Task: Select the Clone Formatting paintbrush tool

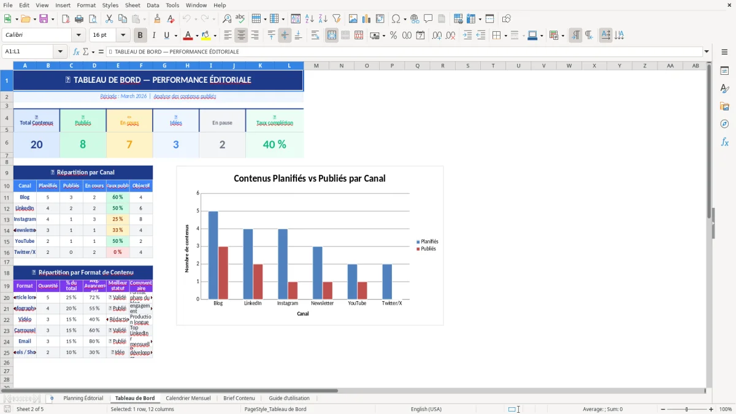Action: 157,18
